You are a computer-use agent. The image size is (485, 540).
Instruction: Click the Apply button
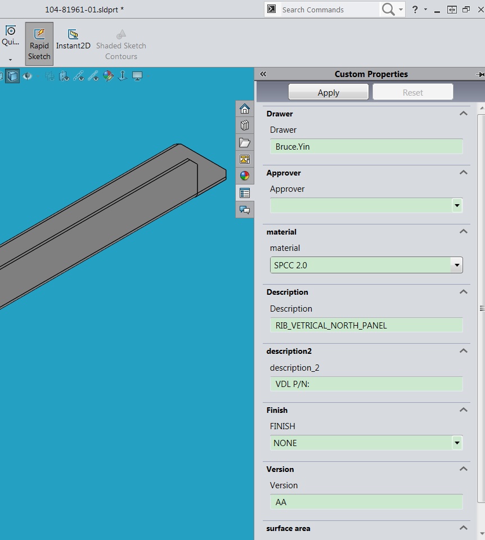click(328, 92)
